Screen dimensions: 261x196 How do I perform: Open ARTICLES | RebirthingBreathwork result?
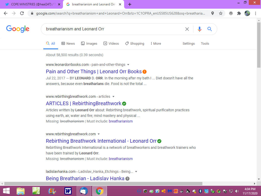[x=84, y=104]
